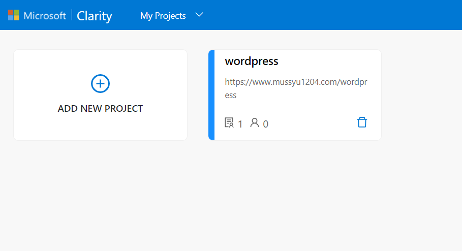This screenshot has width=462, height=251.
Task: Click the mussyu1204.com wordpress URL
Action: [x=296, y=88]
